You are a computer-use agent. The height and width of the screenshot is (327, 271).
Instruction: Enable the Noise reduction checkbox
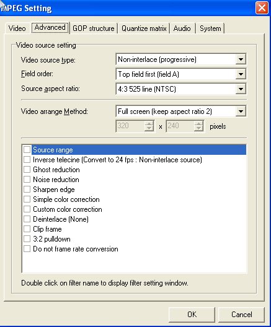[x=27, y=180]
